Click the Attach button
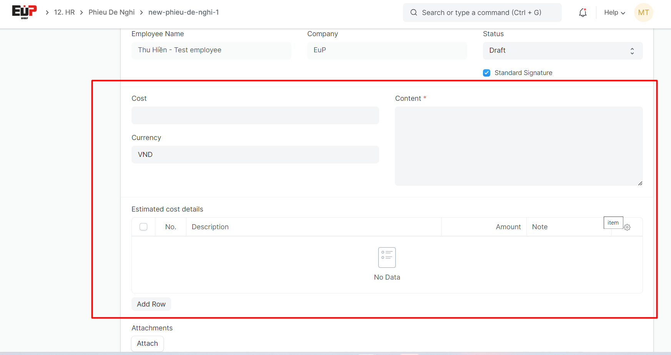Screen dimensions: 671x355 (x=147, y=343)
